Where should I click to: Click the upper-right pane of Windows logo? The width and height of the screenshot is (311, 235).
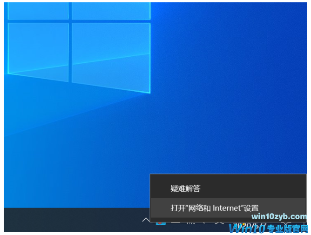point(111,9)
